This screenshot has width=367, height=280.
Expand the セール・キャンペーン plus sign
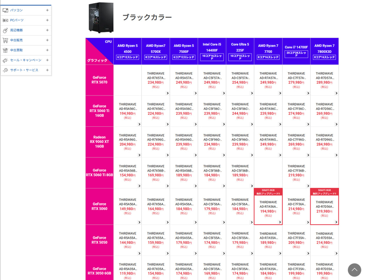pos(47,60)
